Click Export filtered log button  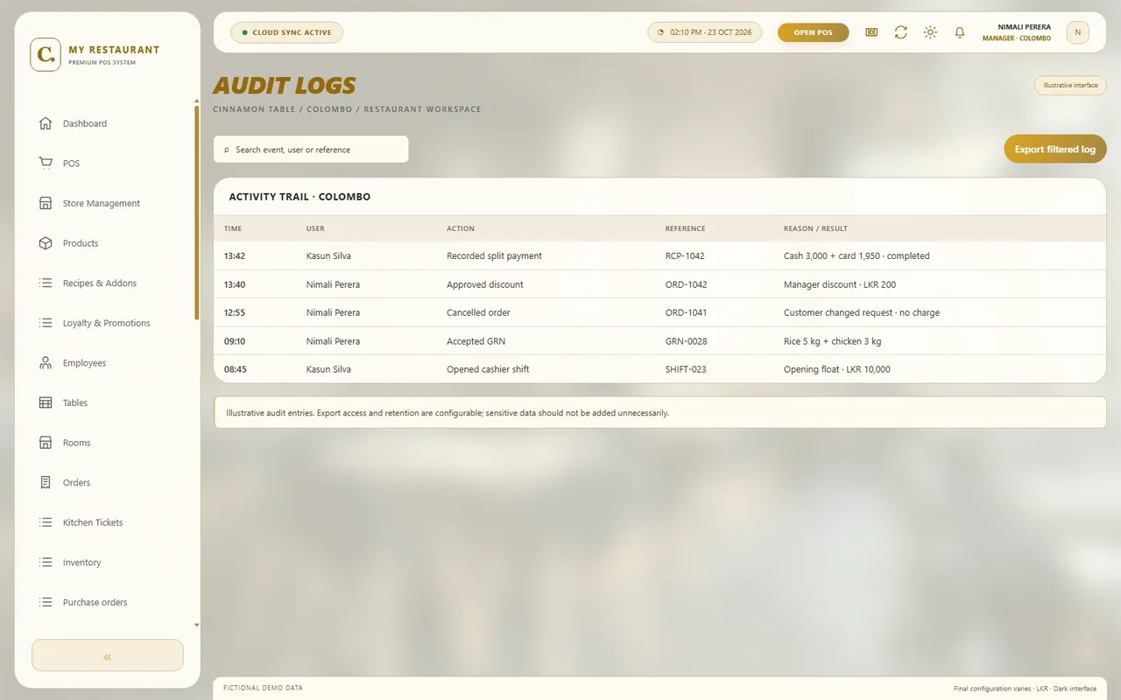pos(1054,149)
